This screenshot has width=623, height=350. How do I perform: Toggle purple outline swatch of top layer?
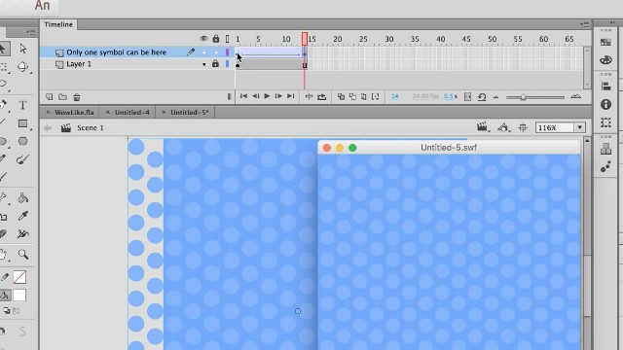tap(227, 52)
